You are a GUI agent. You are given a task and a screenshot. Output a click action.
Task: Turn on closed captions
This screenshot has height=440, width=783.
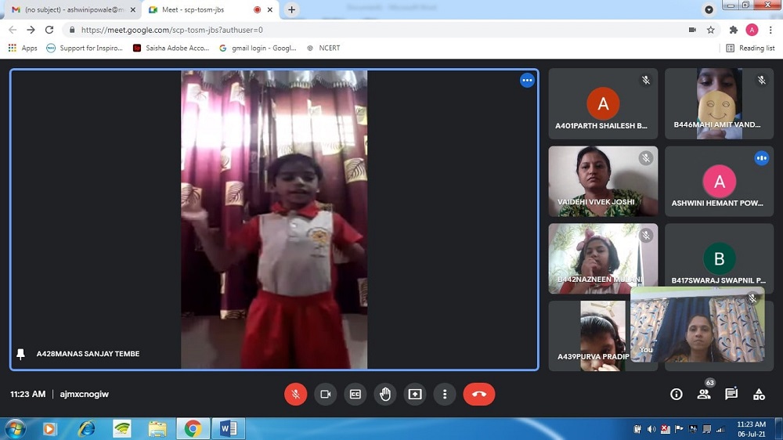(355, 394)
